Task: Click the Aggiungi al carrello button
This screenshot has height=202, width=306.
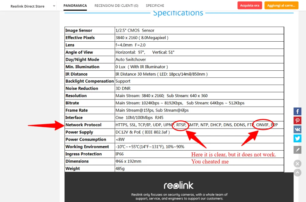Action: [281, 6]
